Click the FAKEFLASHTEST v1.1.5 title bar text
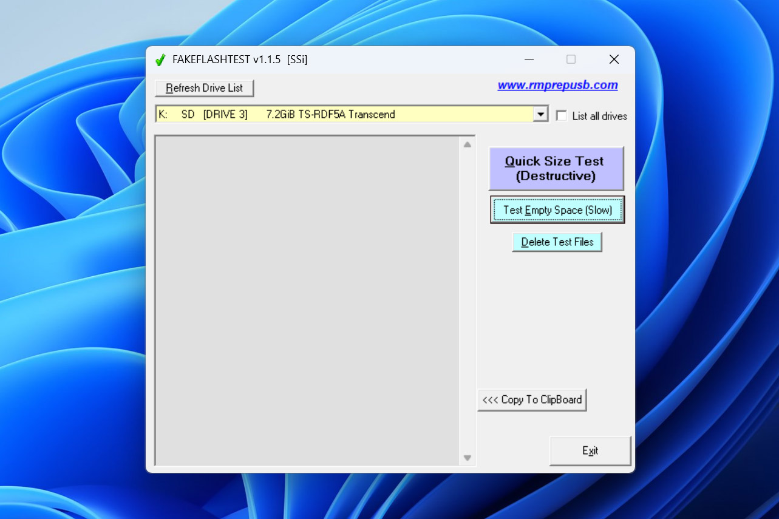The width and height of the screenshot is (779, 519). [x=226, y=59]
